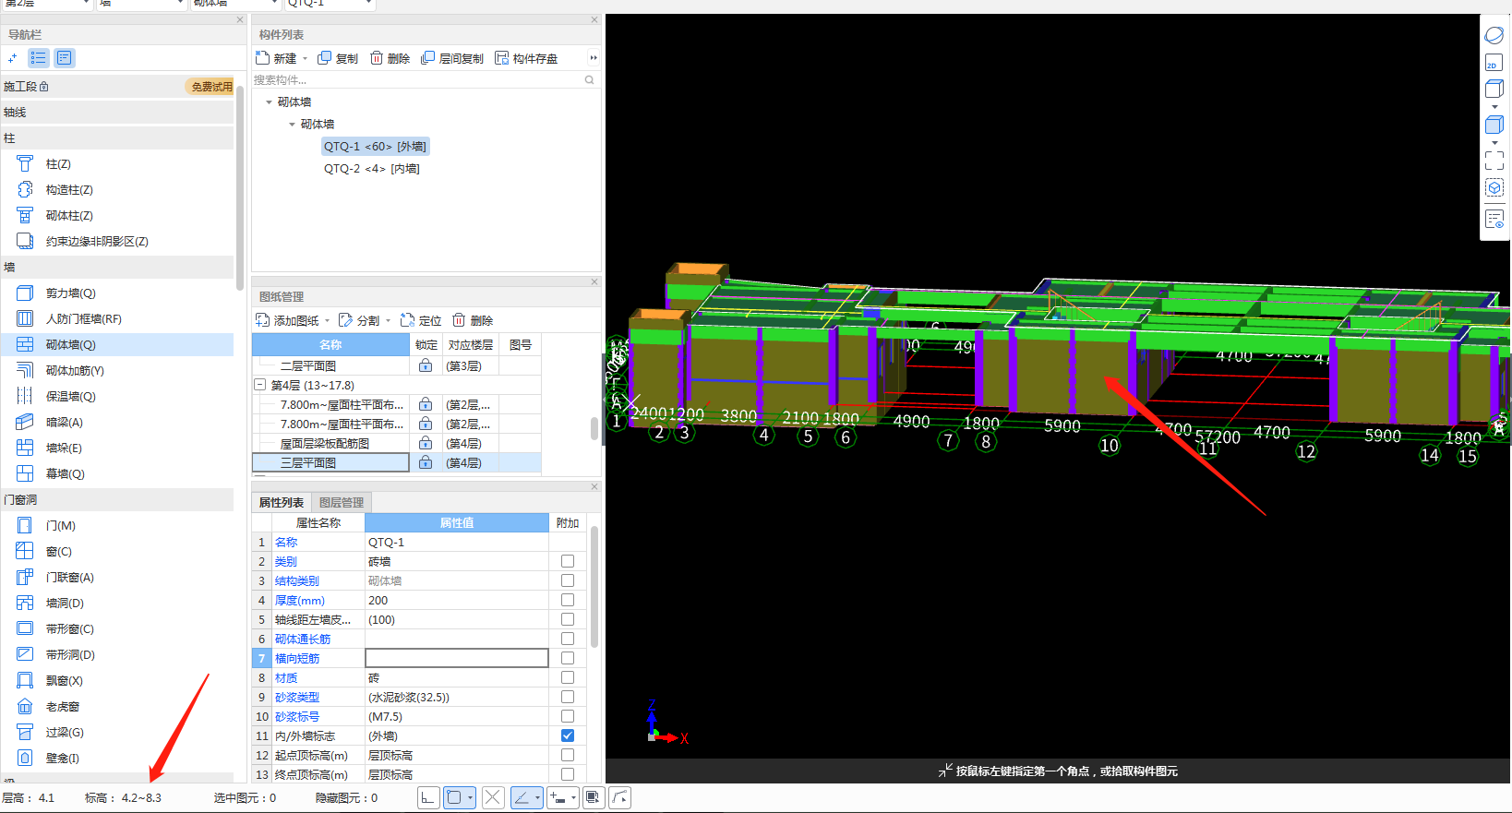This screenshot has width=1512, height=813.
Task: Click the 复制 copy button
Action: (338, 58)
